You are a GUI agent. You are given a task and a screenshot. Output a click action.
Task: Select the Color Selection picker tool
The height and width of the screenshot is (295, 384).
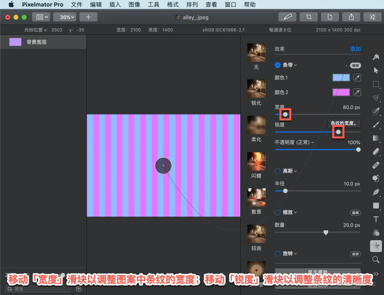pyautogui.click(x=376, y=111)
